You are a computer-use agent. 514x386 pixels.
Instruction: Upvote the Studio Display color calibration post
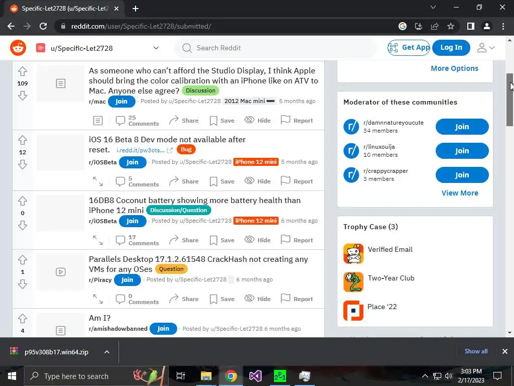tap(22, 71)
